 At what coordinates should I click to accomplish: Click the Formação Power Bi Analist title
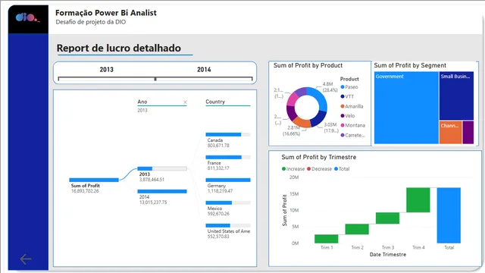click(106, 13)
